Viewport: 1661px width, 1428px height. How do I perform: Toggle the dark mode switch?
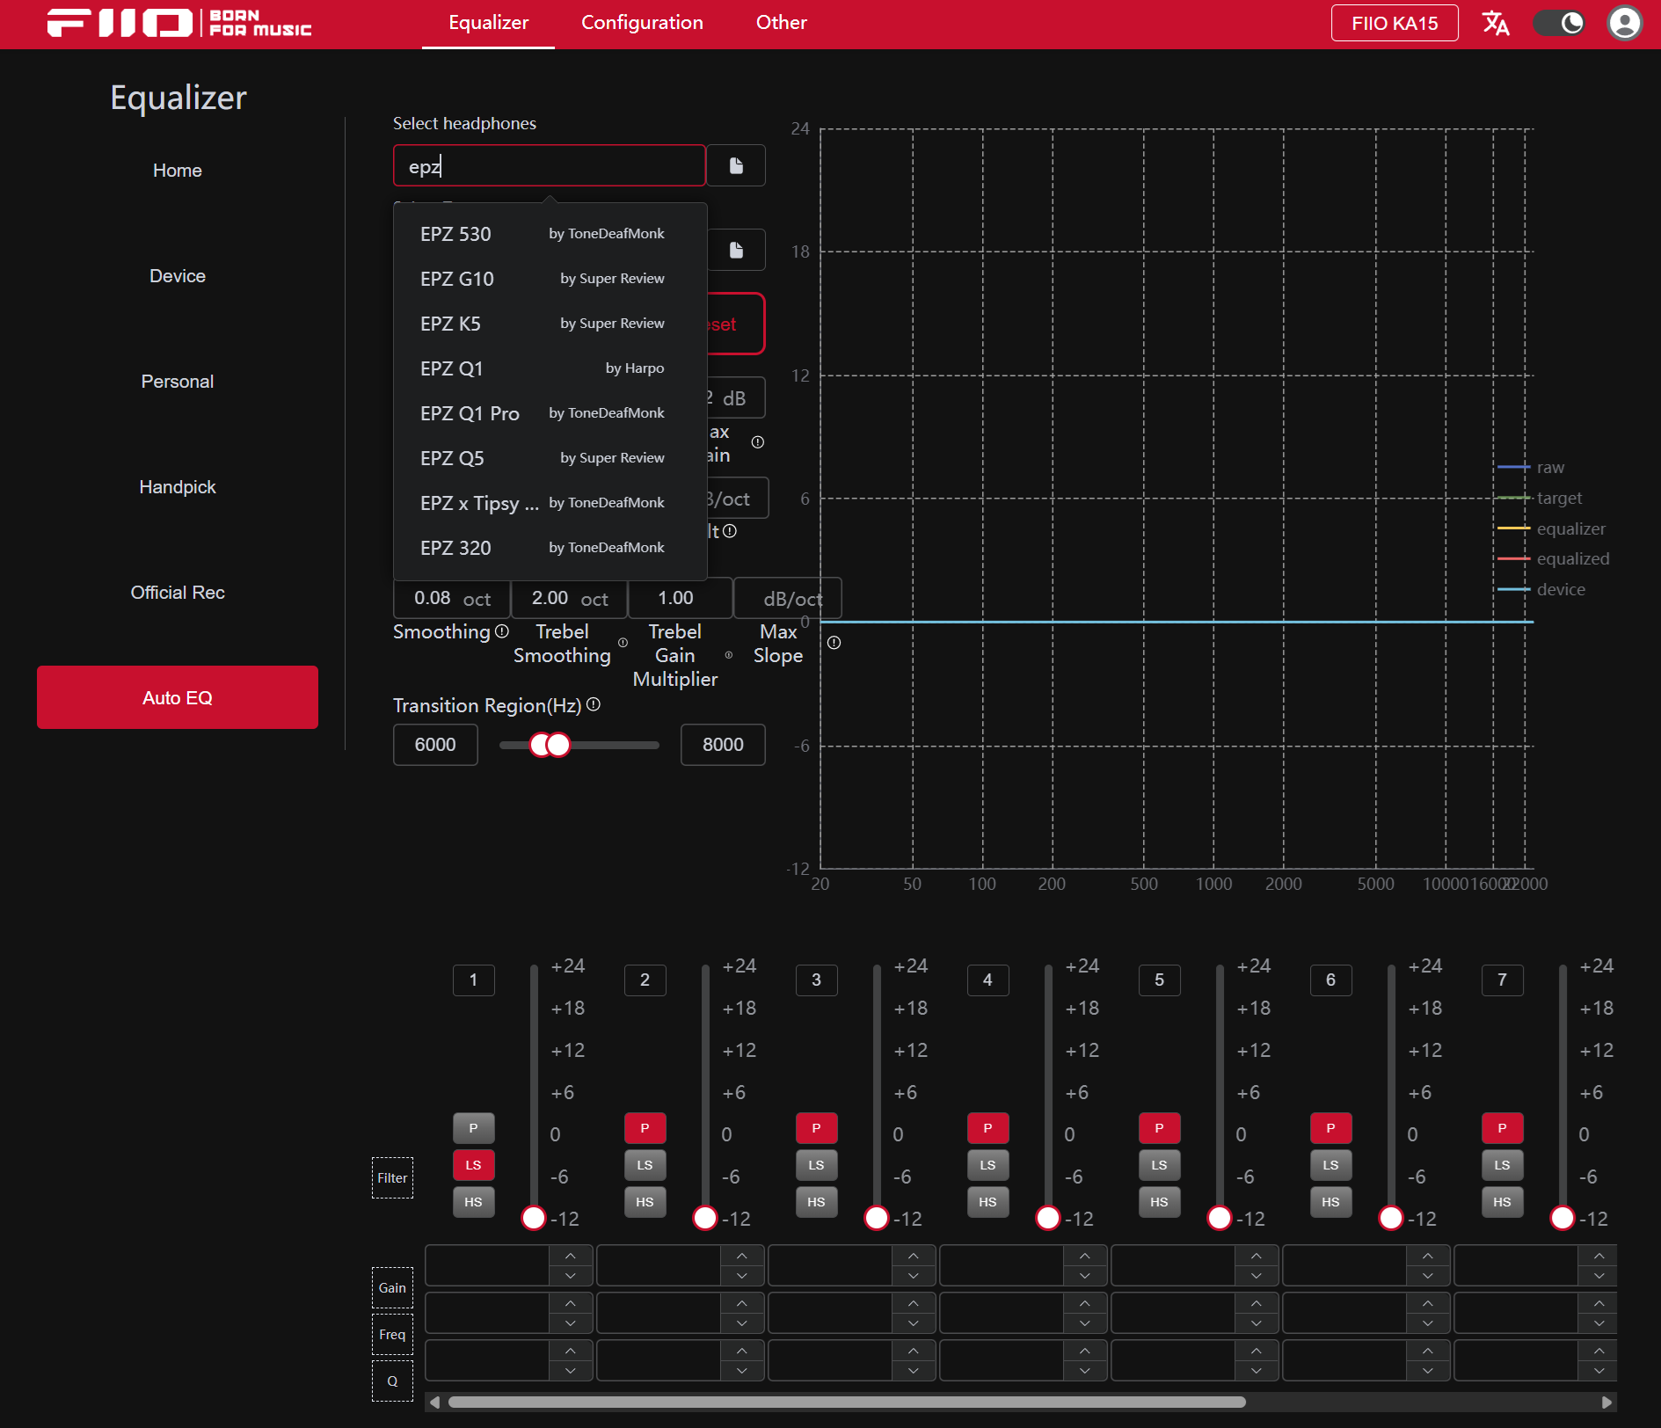point(1559,23)
